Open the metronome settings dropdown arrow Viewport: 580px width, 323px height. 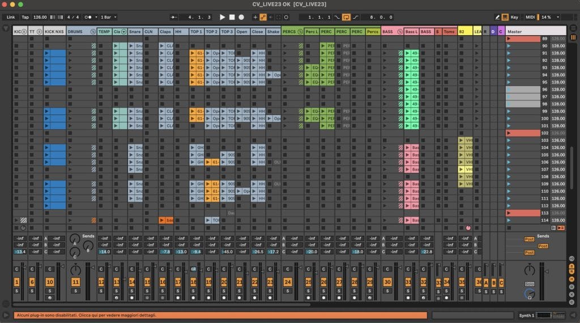[96, 17]
